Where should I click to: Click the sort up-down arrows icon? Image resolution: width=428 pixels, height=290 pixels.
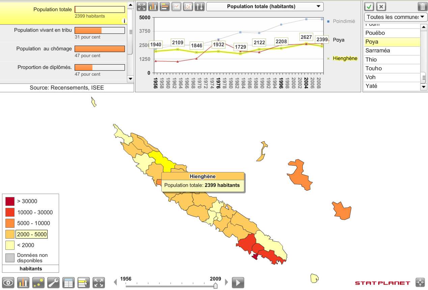199,6
